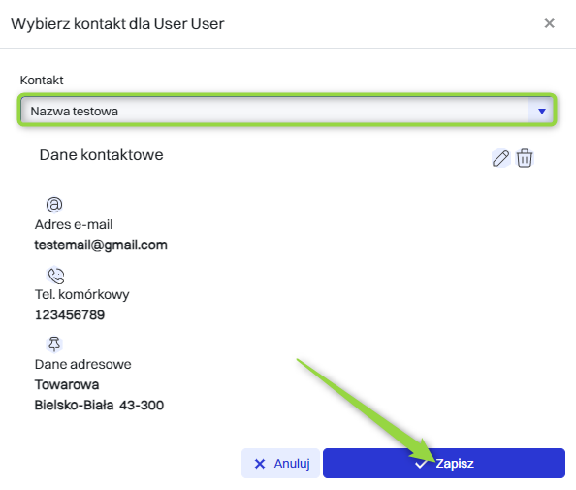Click the Dane adresowe label
576x490 pixels.
[x=83, y=364]
